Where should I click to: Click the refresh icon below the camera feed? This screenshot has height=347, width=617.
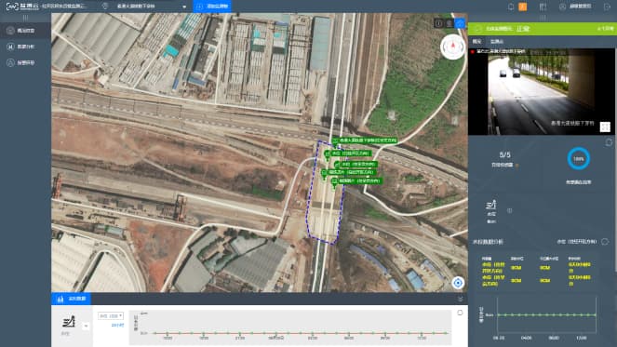coord(609,142)
